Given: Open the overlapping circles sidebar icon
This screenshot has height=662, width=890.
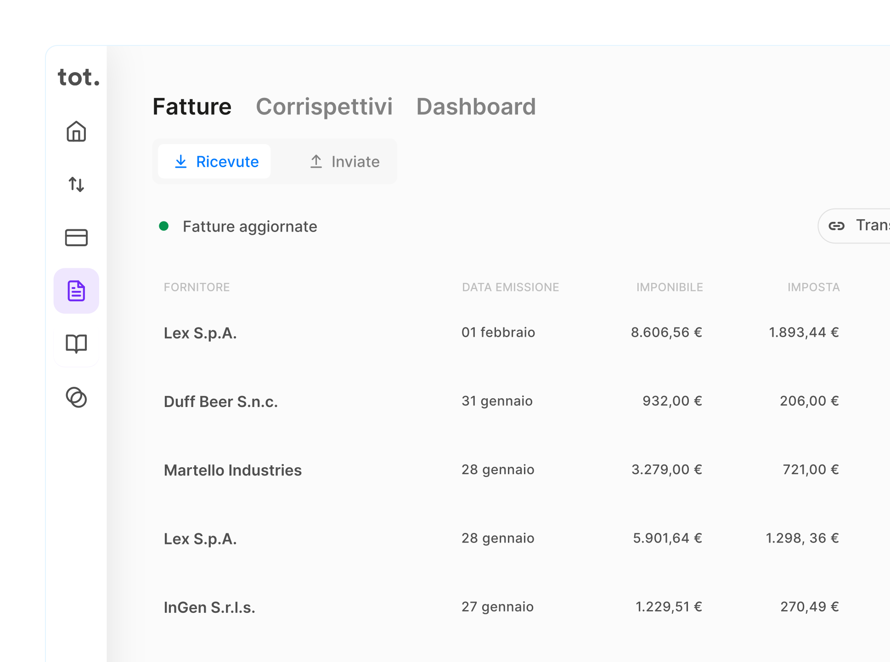Looking at the screenshot, I should [76, 397].
